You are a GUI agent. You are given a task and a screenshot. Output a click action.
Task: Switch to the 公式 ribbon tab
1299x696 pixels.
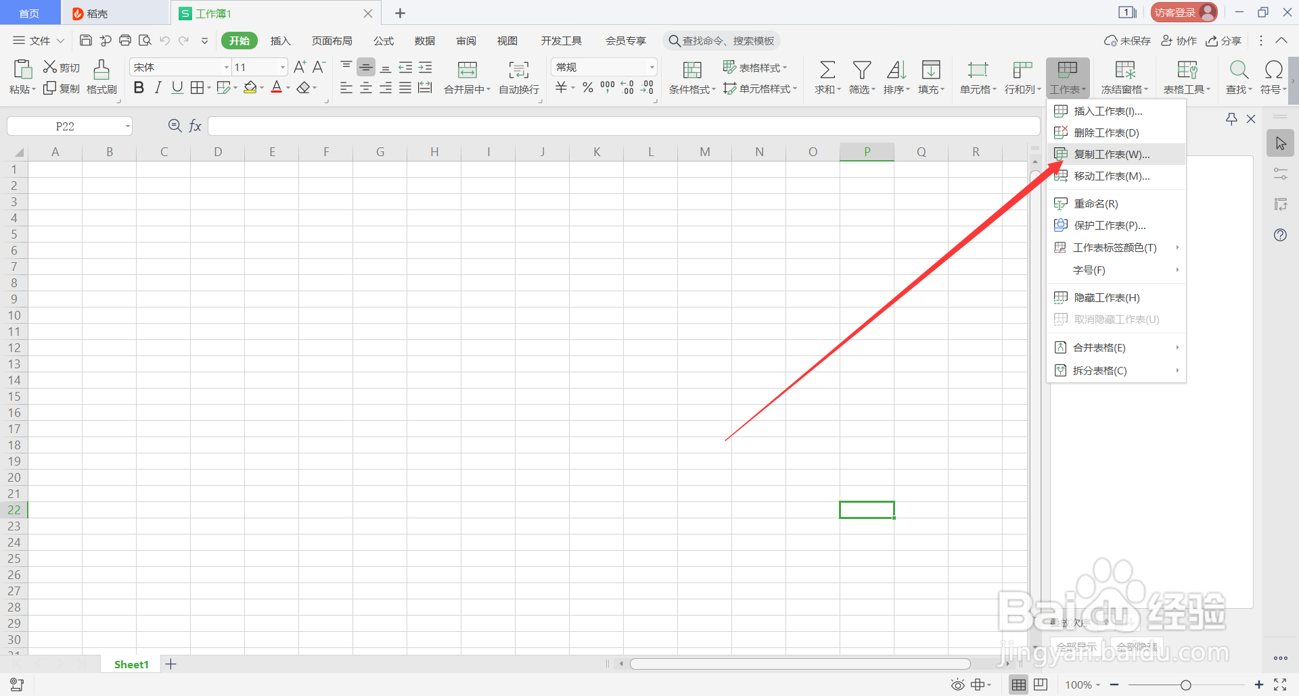tap(384, 41)
